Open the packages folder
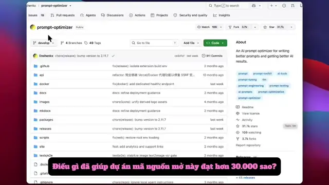The height and width of the screenshot is (185, 329). (46, 120)
